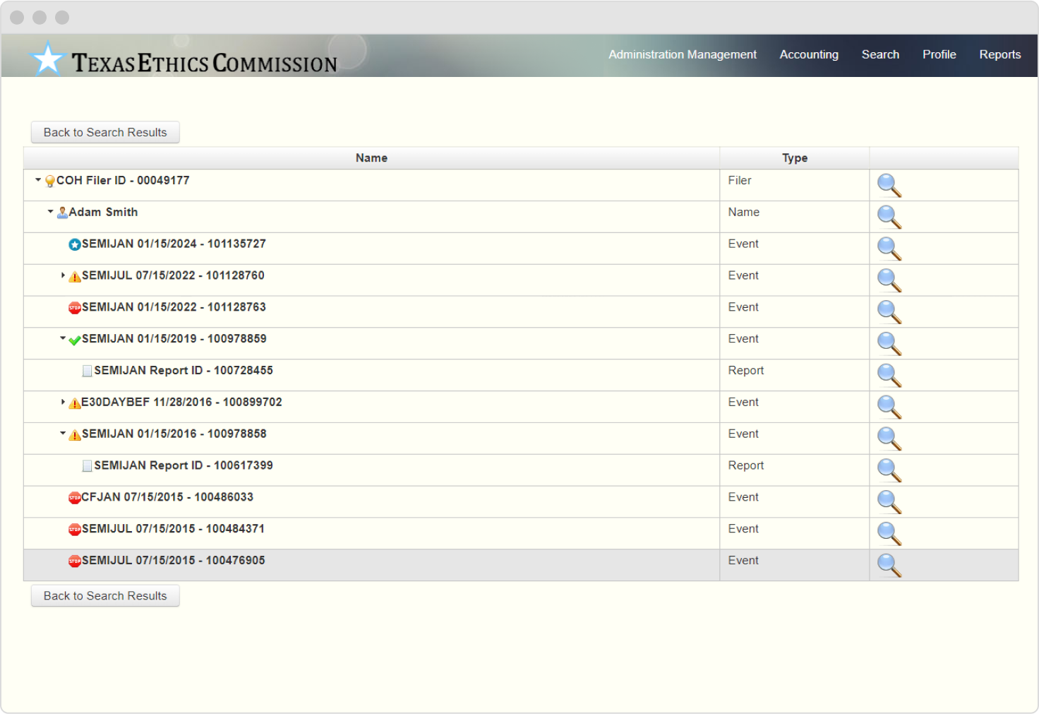This screenshot has width=1039, height=714.
Task: Collapse the SEMIJAN 01/15/2019 event node
Action: point(63,339)
